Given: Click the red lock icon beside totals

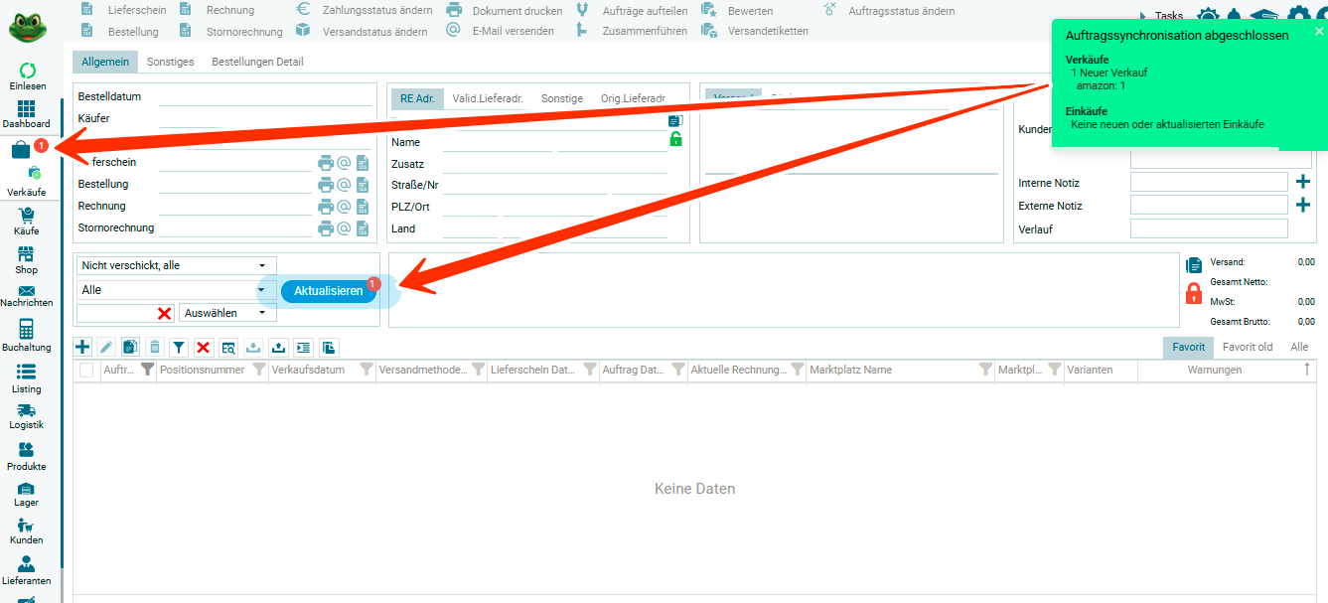Looking at the screenshot, I should pos(1194,293).
